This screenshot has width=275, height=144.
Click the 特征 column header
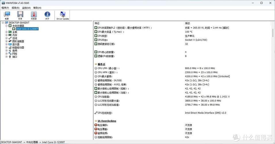pos(139,23)
